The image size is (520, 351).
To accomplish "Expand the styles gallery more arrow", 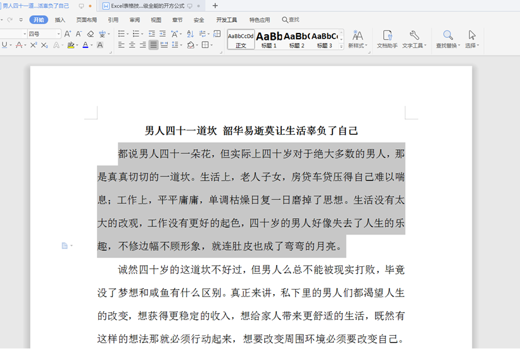I will tap(341, 46).
